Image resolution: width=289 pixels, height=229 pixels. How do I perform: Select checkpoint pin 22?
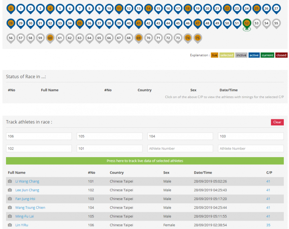pyautogui.click(x=227, y=9)
